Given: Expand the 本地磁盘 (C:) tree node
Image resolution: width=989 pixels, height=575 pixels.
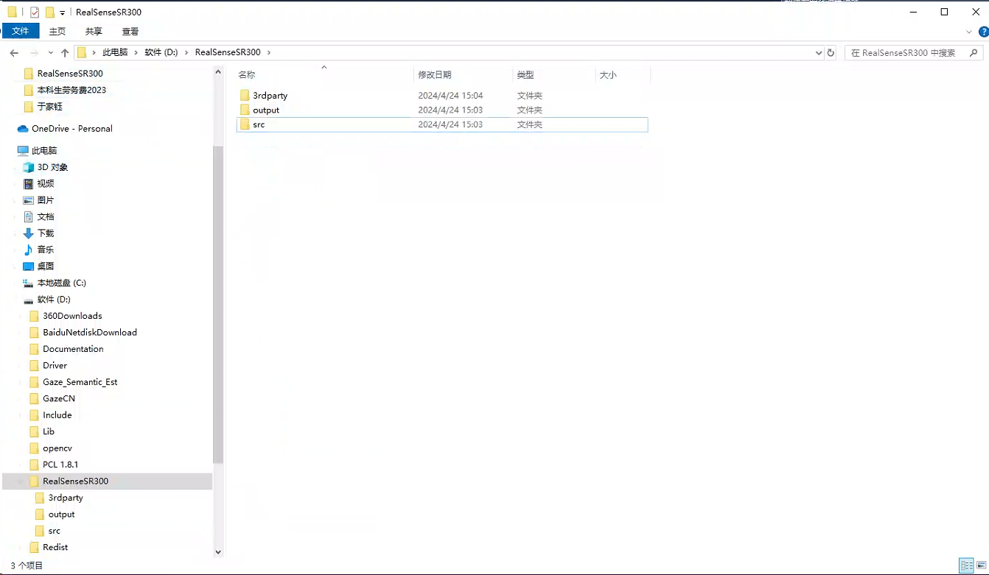Looking at the screenshot, I should [x=15, y=283].
